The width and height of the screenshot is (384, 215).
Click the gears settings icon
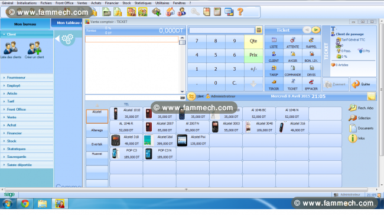click(67, 39)
